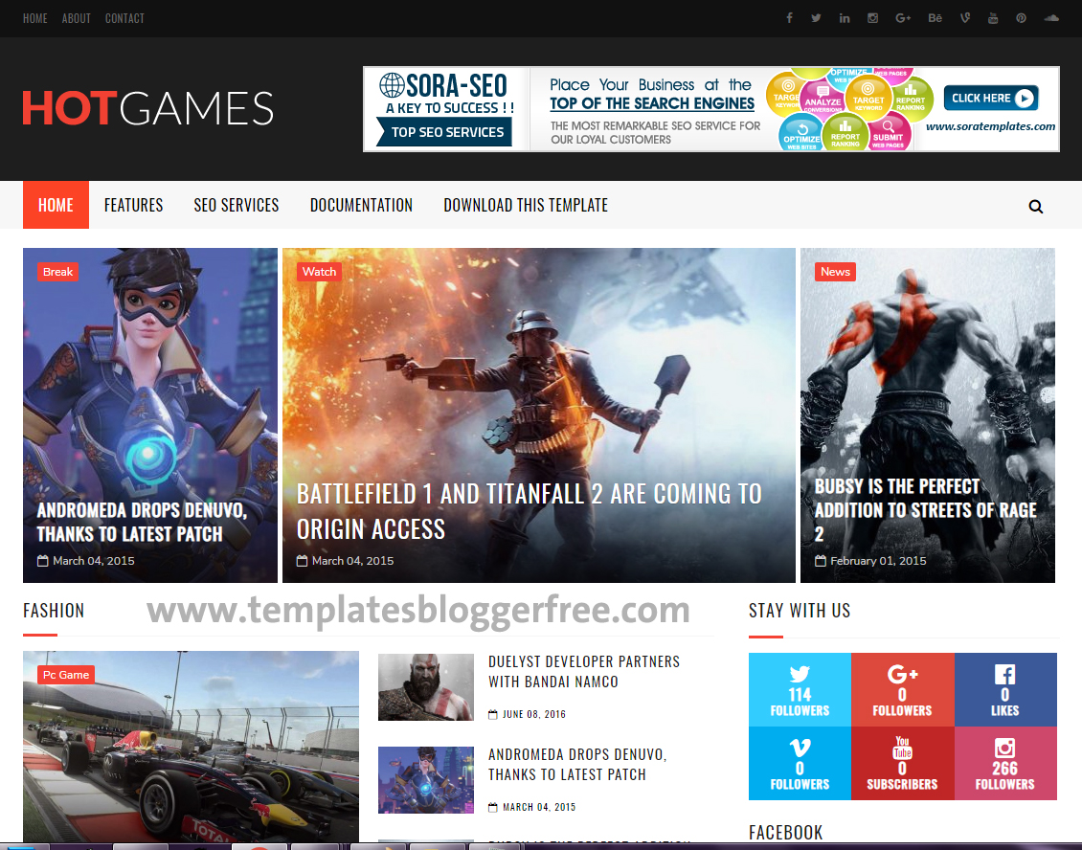
Task: Click the JUNE 08, 2016 date
Action: click(x=533, y=714)
